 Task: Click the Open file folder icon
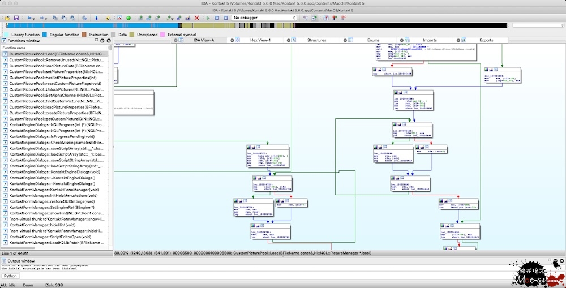pos(7,18)
